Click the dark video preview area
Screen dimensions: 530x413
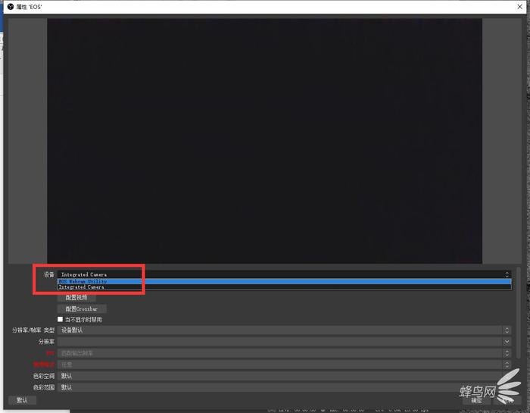coord(265,141)
